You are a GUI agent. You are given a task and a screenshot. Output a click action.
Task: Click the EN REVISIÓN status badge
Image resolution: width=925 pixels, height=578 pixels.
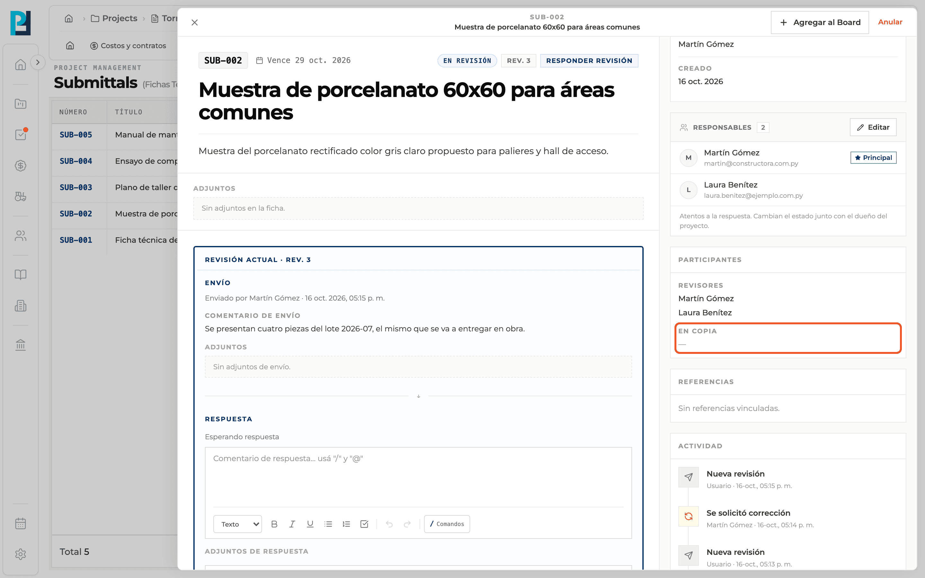(x=467, y=60)
